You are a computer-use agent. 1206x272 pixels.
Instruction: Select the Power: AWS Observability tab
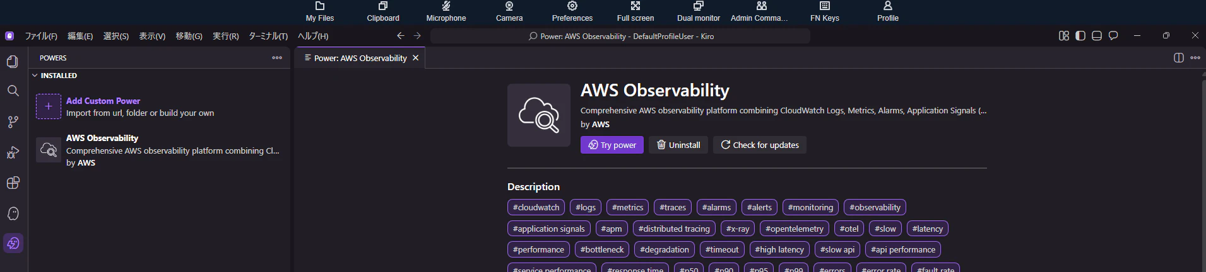(x=360, y=58)
